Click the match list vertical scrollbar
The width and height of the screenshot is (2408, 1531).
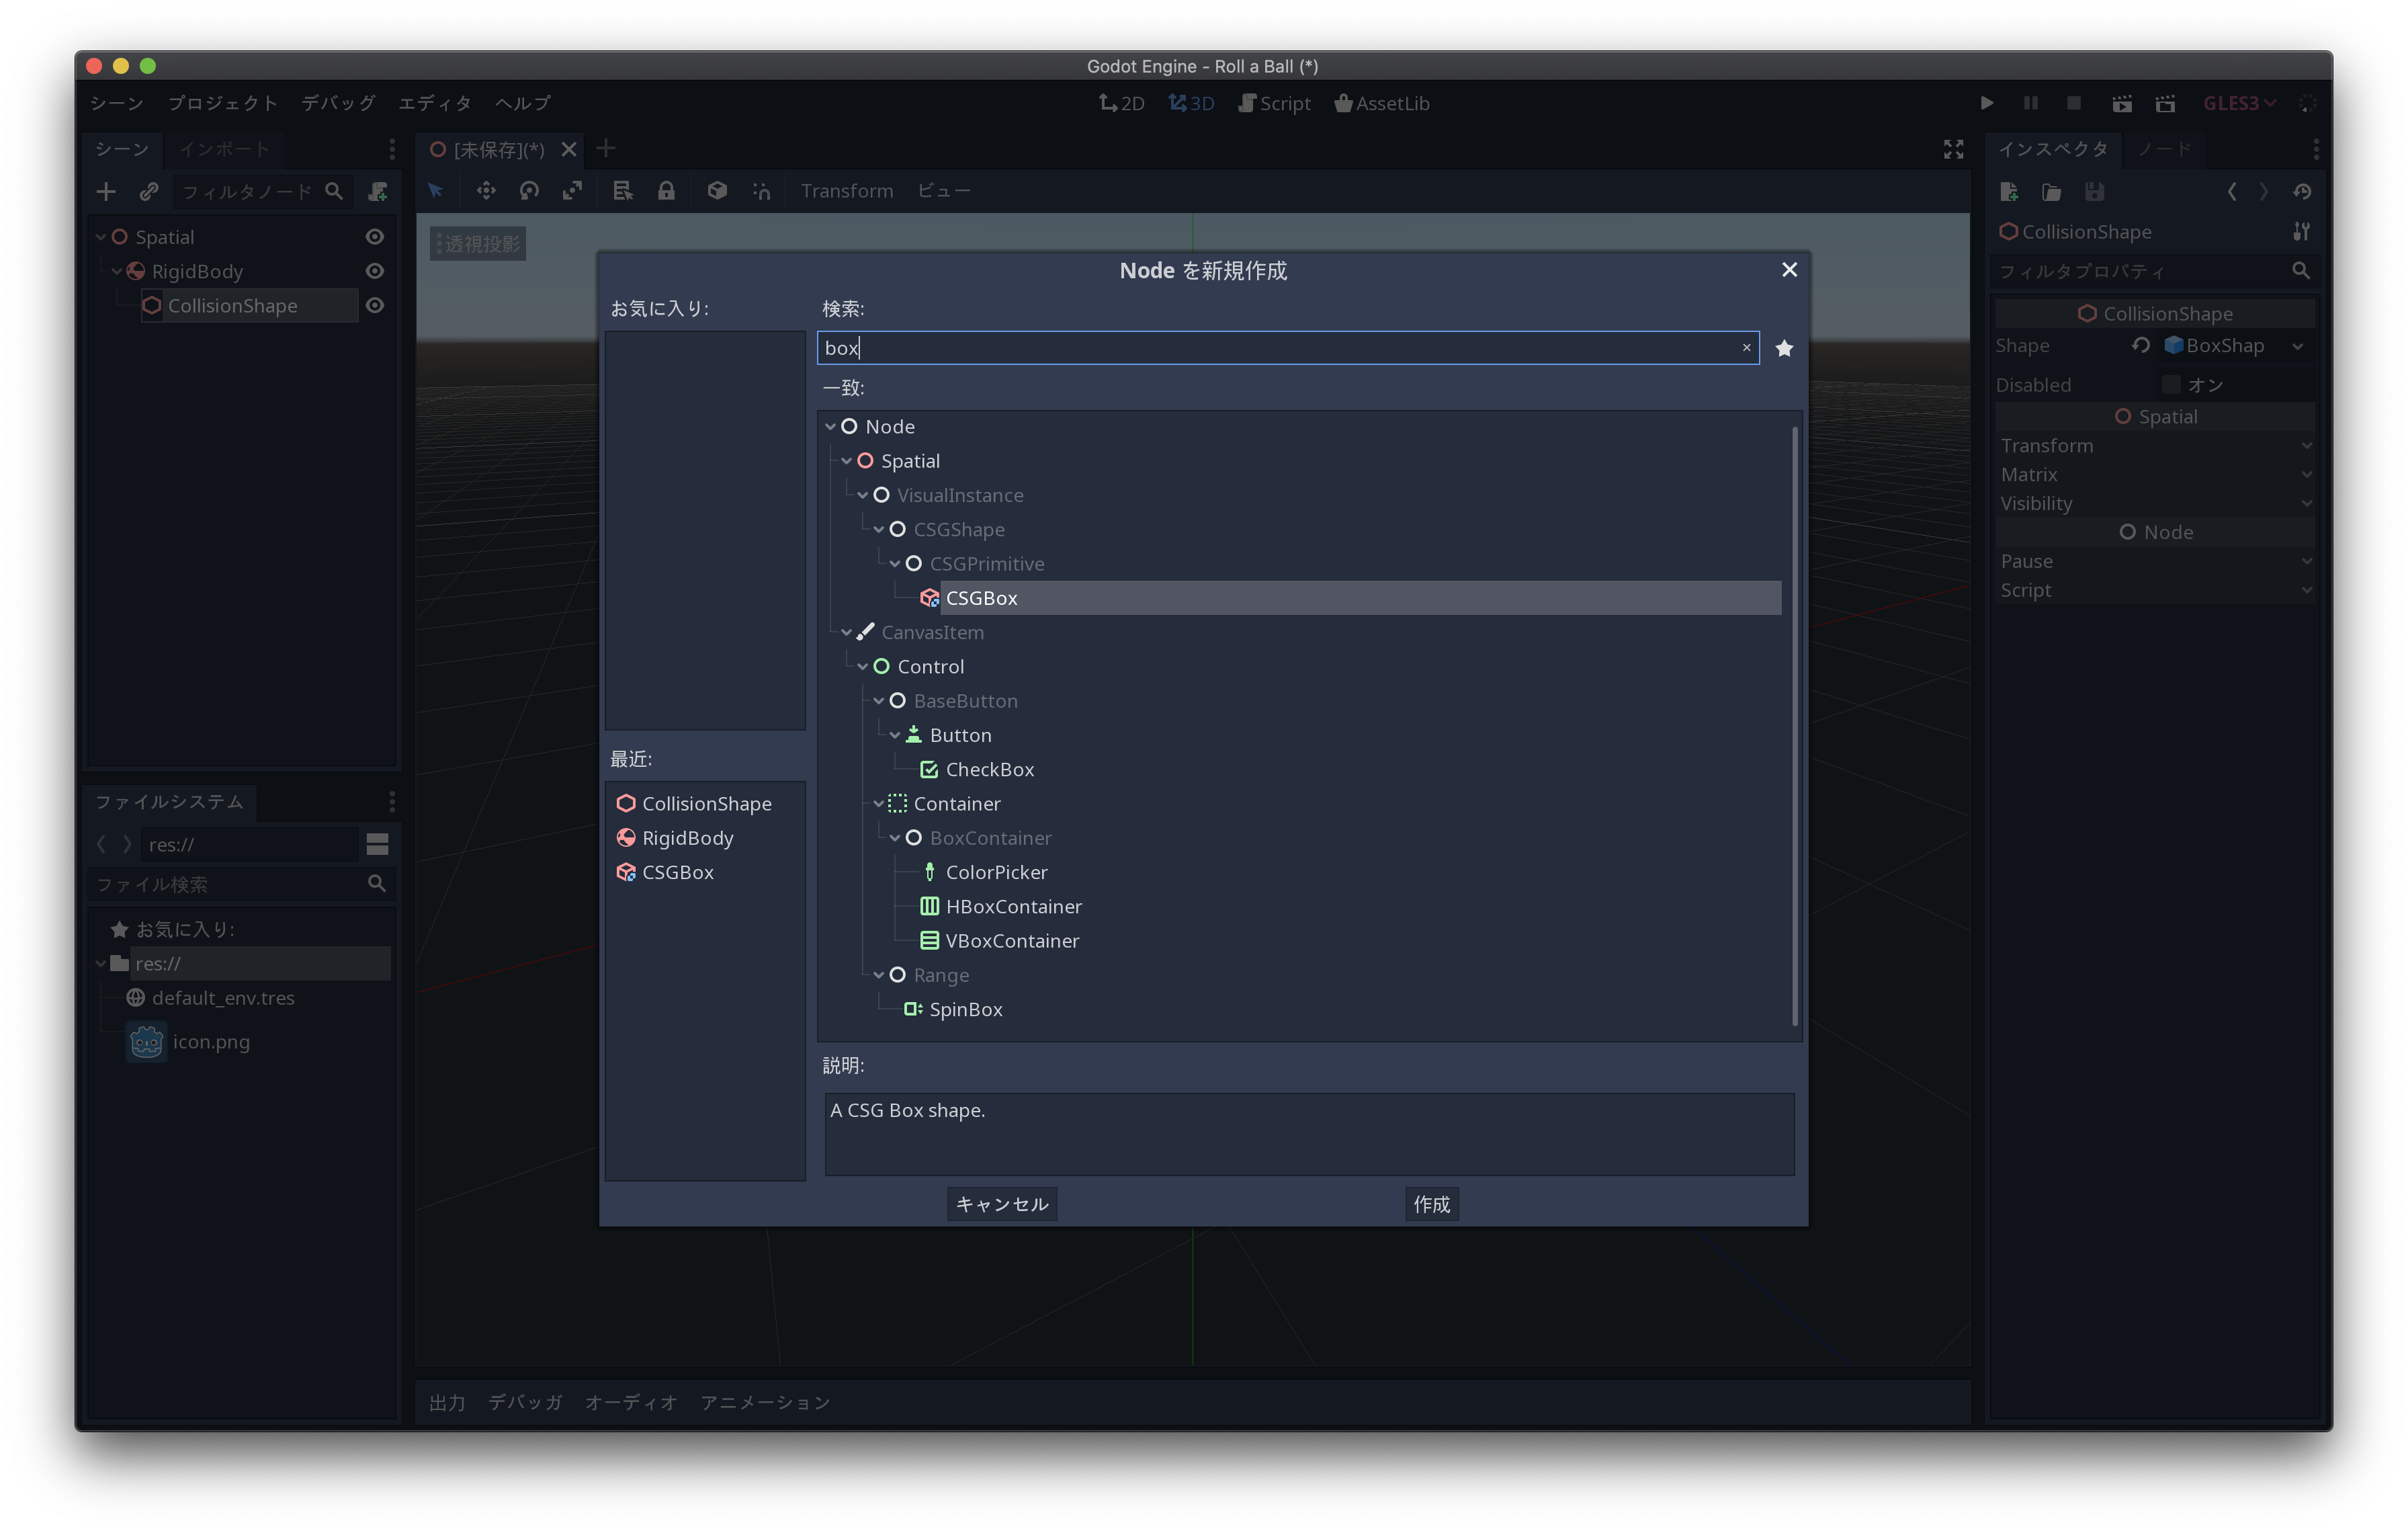pos(1795,726)
